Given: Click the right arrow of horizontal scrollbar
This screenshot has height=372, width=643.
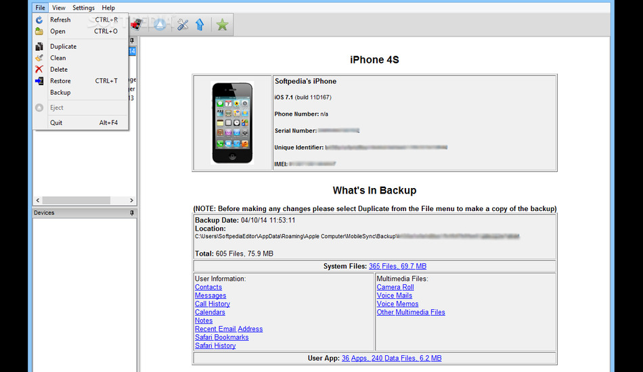Looking at the screenshot, I should tap(131, 200).
